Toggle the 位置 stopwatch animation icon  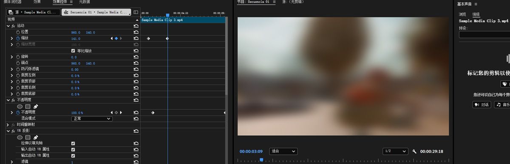pyautogui.click(x=18, y=32)
